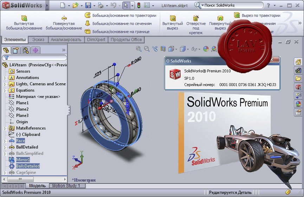This screenshot has width=304, height=197.
Task: Open the Options checklist icon
Action: click(147, 5)
